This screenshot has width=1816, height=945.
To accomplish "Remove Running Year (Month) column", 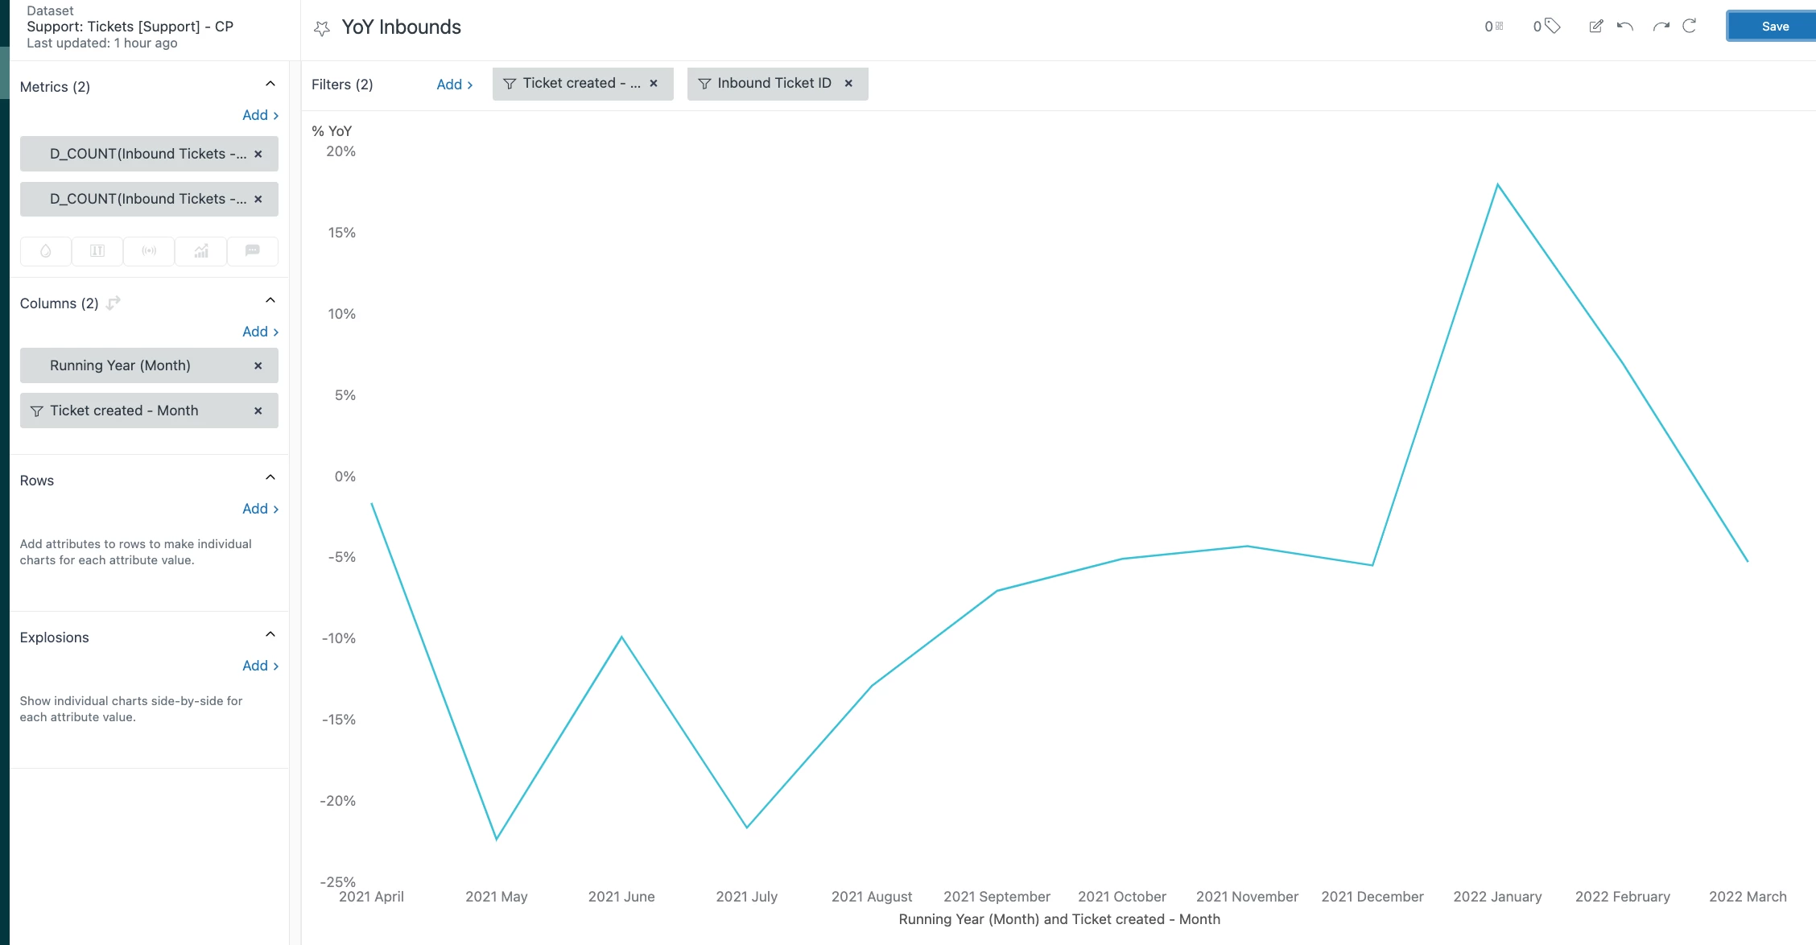I will coord(258,365).
